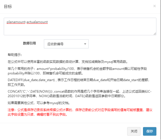Click the dropdown arrow next to 应收款编号
This screenshot has width=161, height=140.
85,44
